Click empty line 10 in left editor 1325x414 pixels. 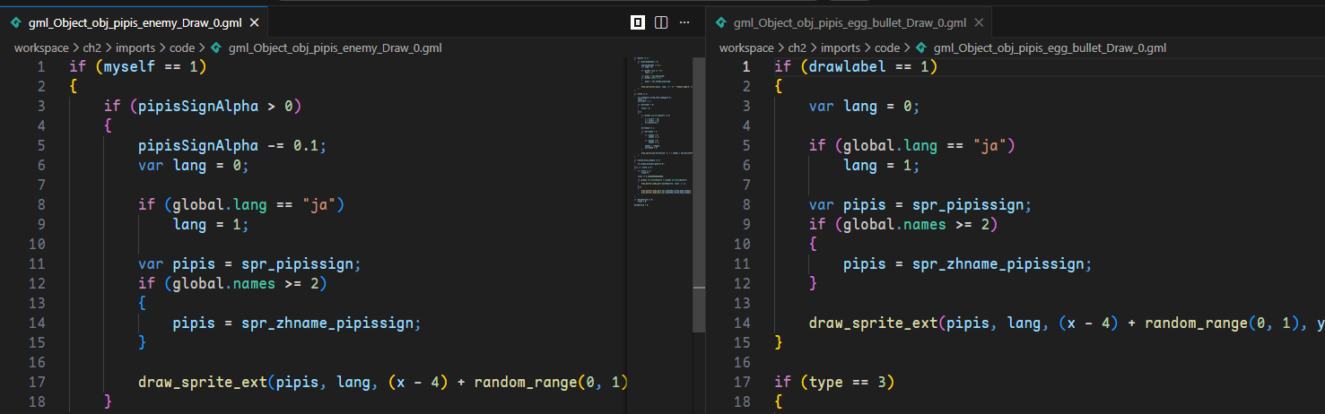[x=350, y=245]
